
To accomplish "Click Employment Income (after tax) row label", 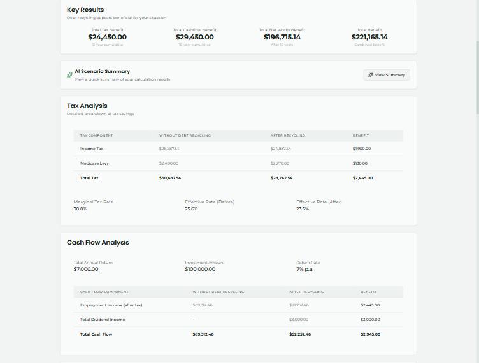I will pos(111,305).
